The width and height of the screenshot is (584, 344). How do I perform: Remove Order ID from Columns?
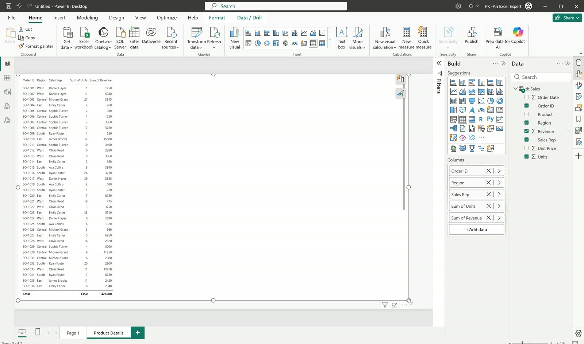[488, 171]
